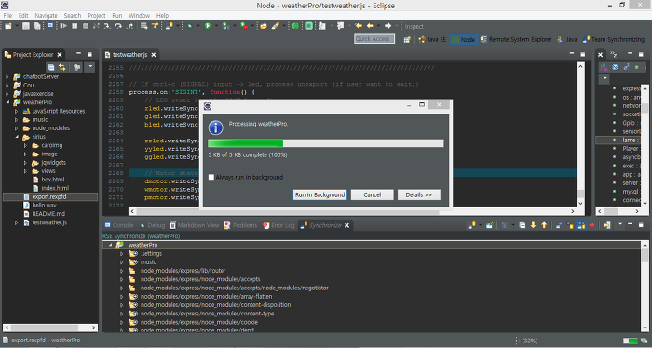This screenshot has height=348, width=652.
Task: Switch to Remote System Explorer perspective
Action: pos(516,39)
